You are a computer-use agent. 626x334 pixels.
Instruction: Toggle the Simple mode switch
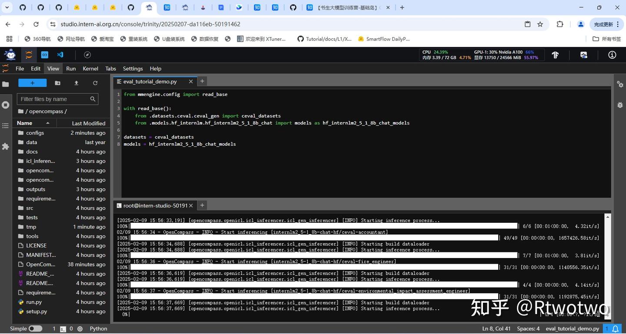click(35, 329)
